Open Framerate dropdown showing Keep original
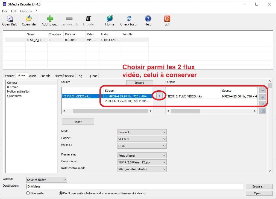 (142, 155)
